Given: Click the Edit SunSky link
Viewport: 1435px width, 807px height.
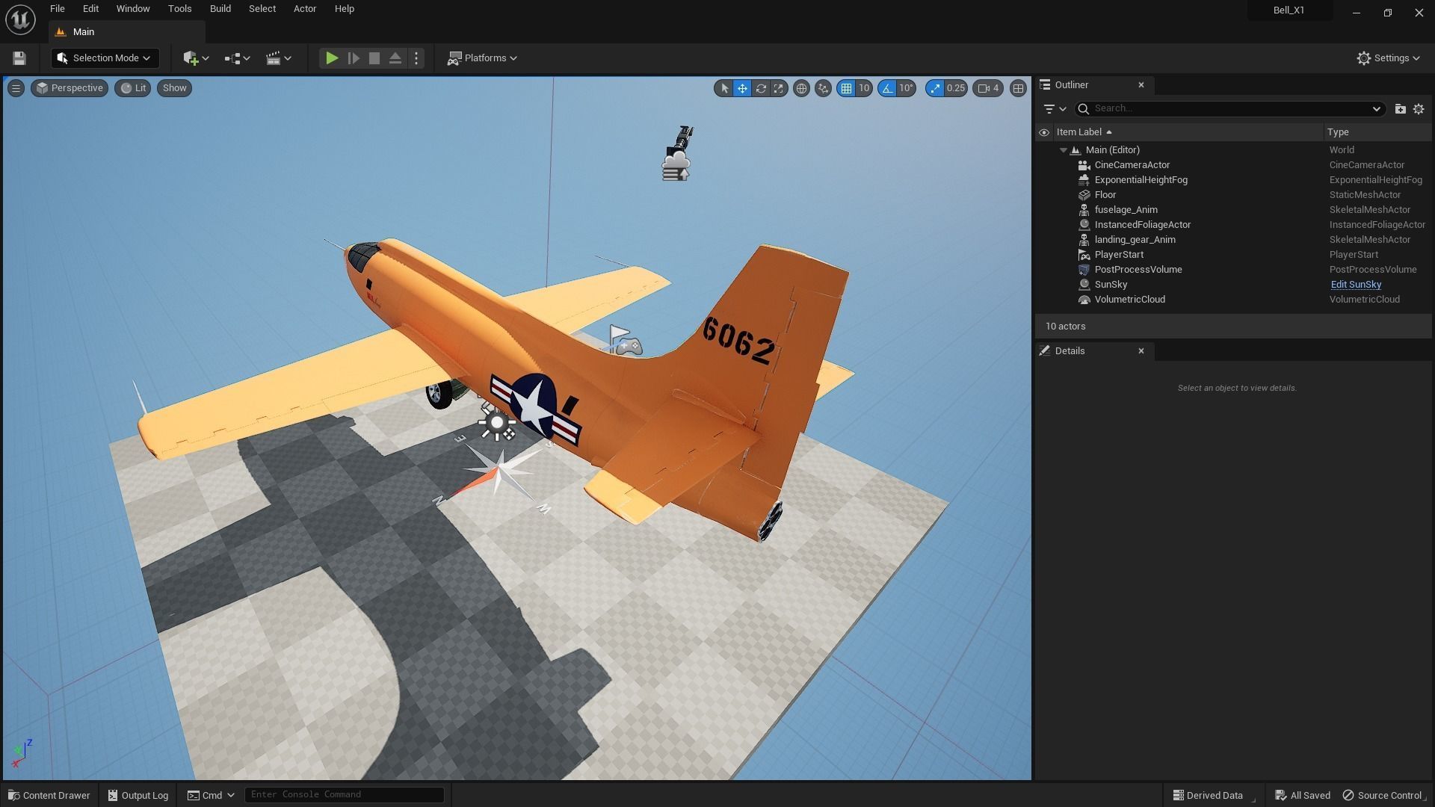Looking at the screenshot, I should (1356, 285).
